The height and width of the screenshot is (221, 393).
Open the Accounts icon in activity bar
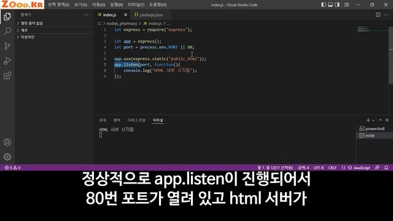[7, 142]
